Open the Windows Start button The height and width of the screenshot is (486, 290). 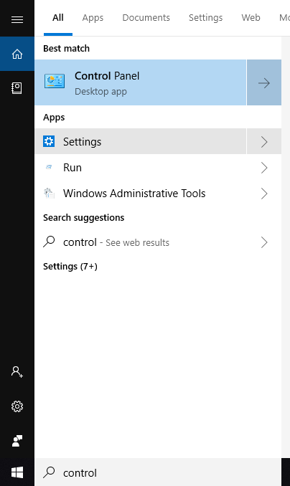point(17,472)
